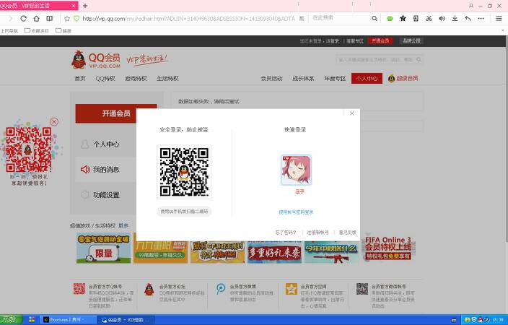
Task: Dismiss the floating red QR code
Action: click(x=54, y=121)
